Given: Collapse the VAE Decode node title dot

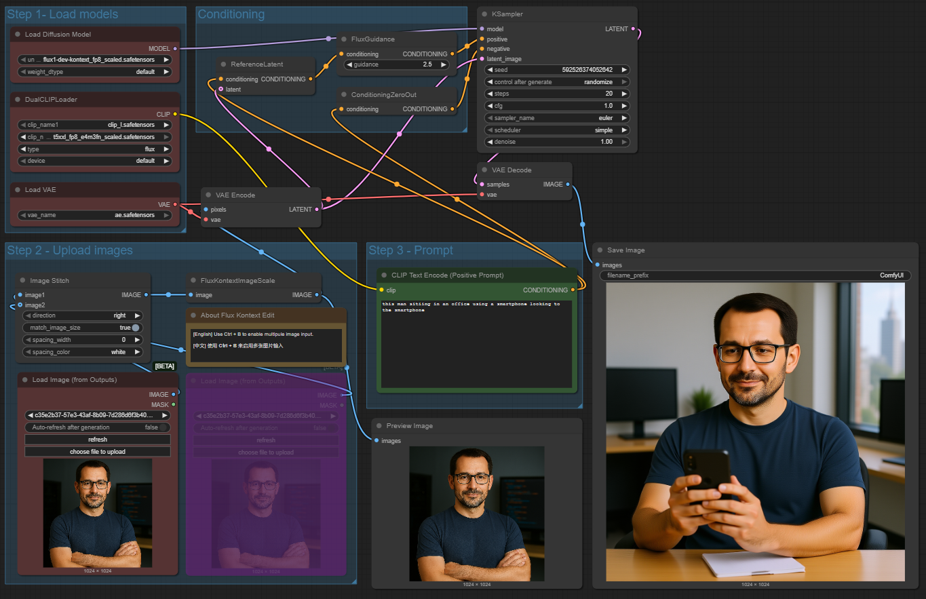Looking at the screenshot, I should tap(484, 170).
